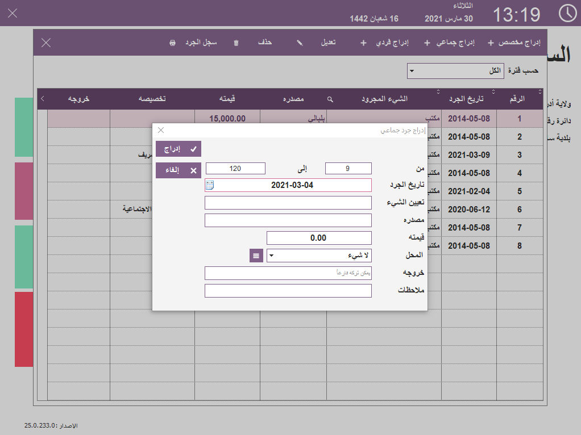Open the calendar picker for inventory date
581x435 pixels.
tap(210, 185)
